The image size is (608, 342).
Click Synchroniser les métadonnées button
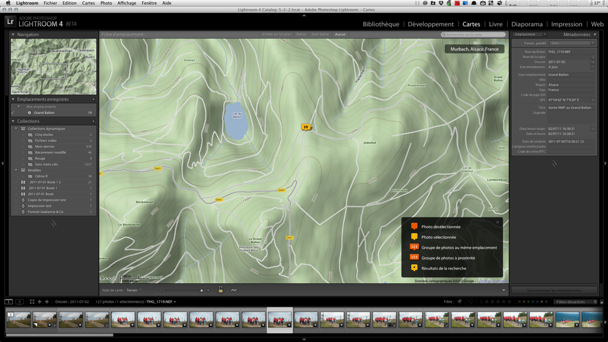click(554, 290)
